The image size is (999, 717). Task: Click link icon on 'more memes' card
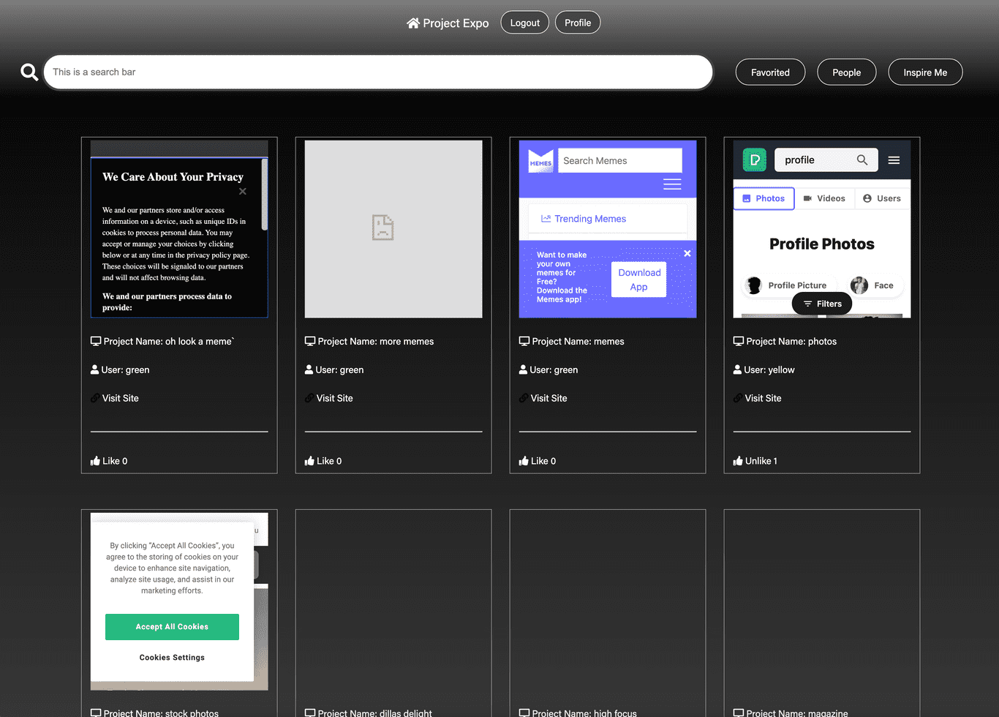point(309,398)
